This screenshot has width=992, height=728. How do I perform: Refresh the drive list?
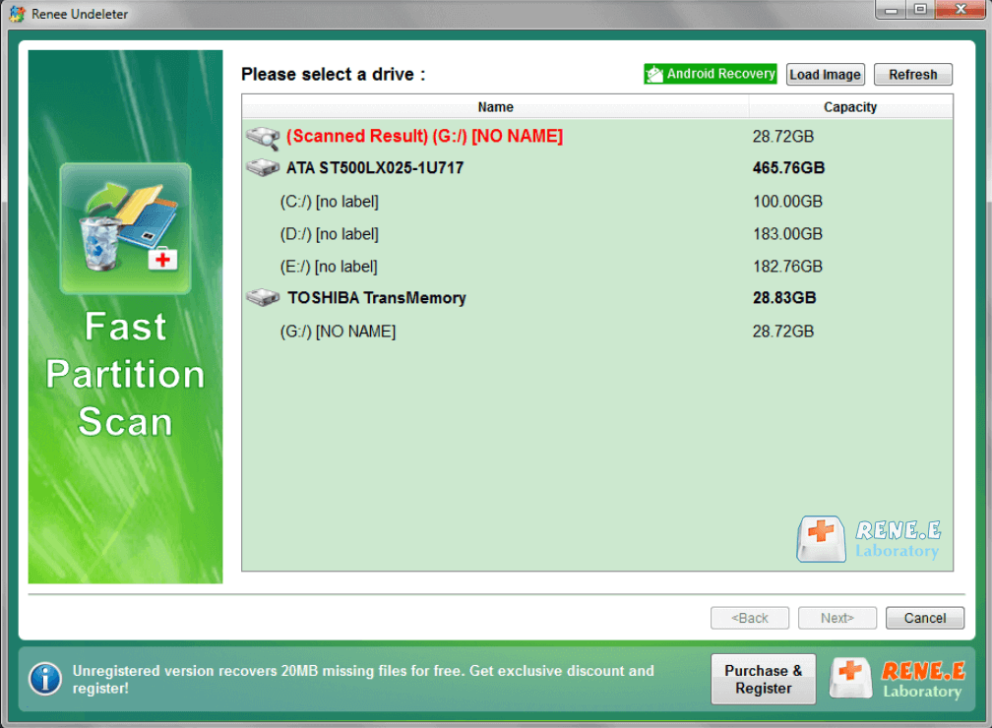[912, 75]
